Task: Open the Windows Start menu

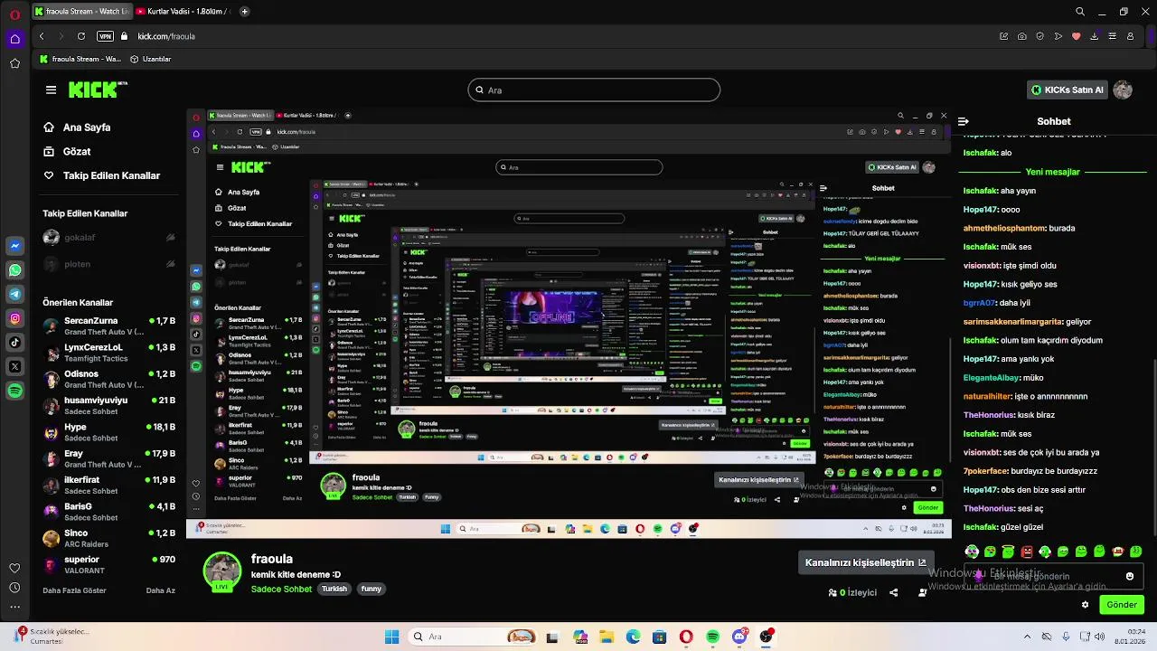Action: tap(391, 637)
